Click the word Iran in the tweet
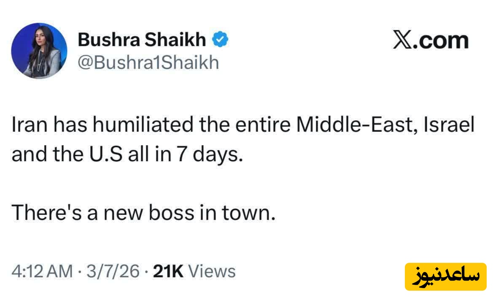Screen dimensions: 493x297 (26, 126)
